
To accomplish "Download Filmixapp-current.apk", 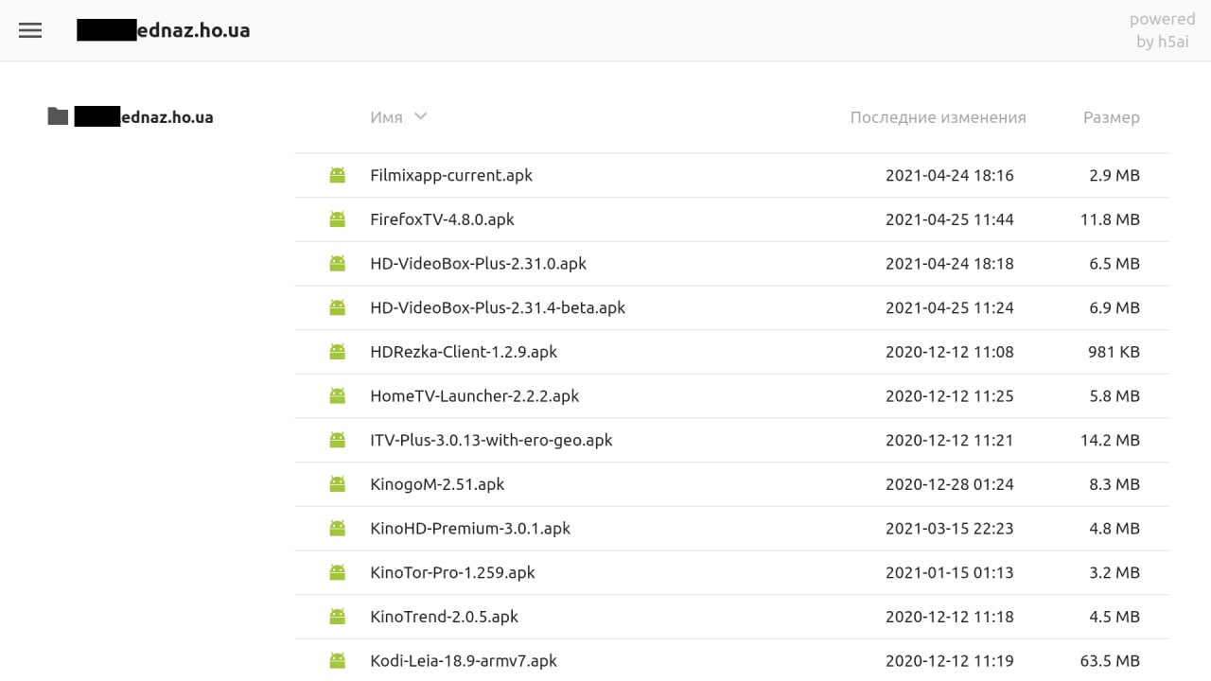I will click(451, 175).
